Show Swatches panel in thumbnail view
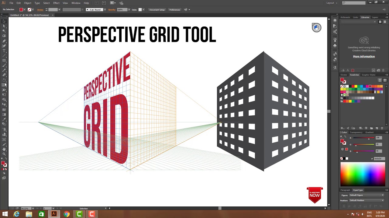This screenshot has height=218, width=389. 385,80
